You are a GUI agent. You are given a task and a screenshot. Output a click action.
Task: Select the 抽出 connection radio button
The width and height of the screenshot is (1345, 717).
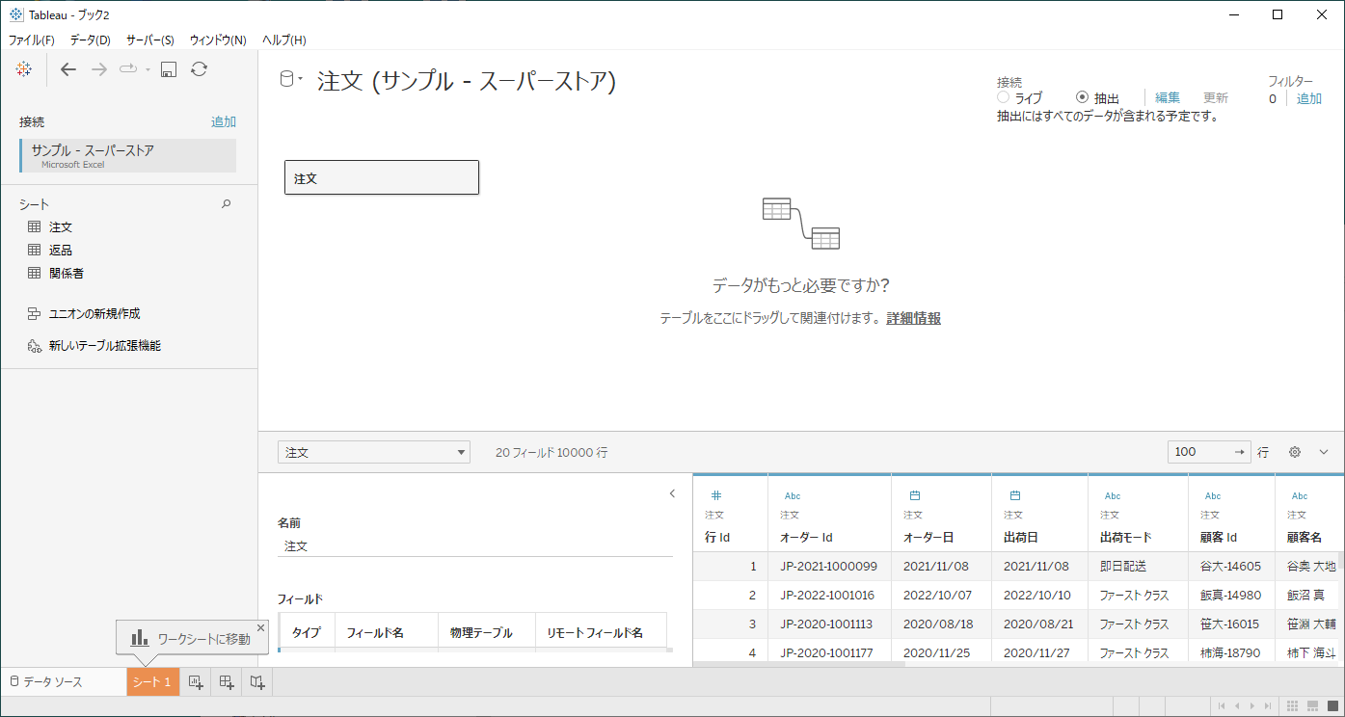[1082, 97]
